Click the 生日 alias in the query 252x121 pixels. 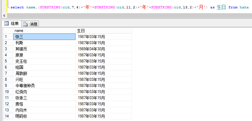point(221,7)
